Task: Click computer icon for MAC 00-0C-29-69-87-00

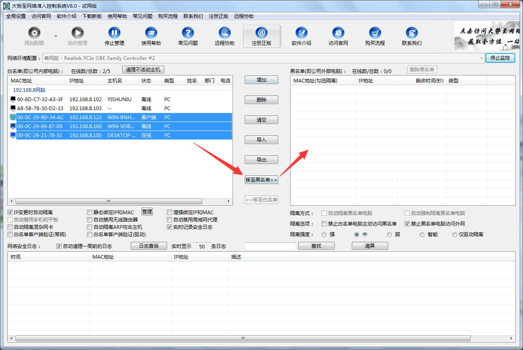Action: [x=13, y=126]
